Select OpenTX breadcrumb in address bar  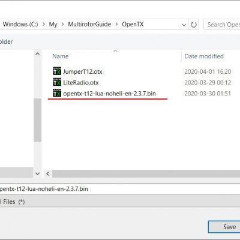[133, 25]
